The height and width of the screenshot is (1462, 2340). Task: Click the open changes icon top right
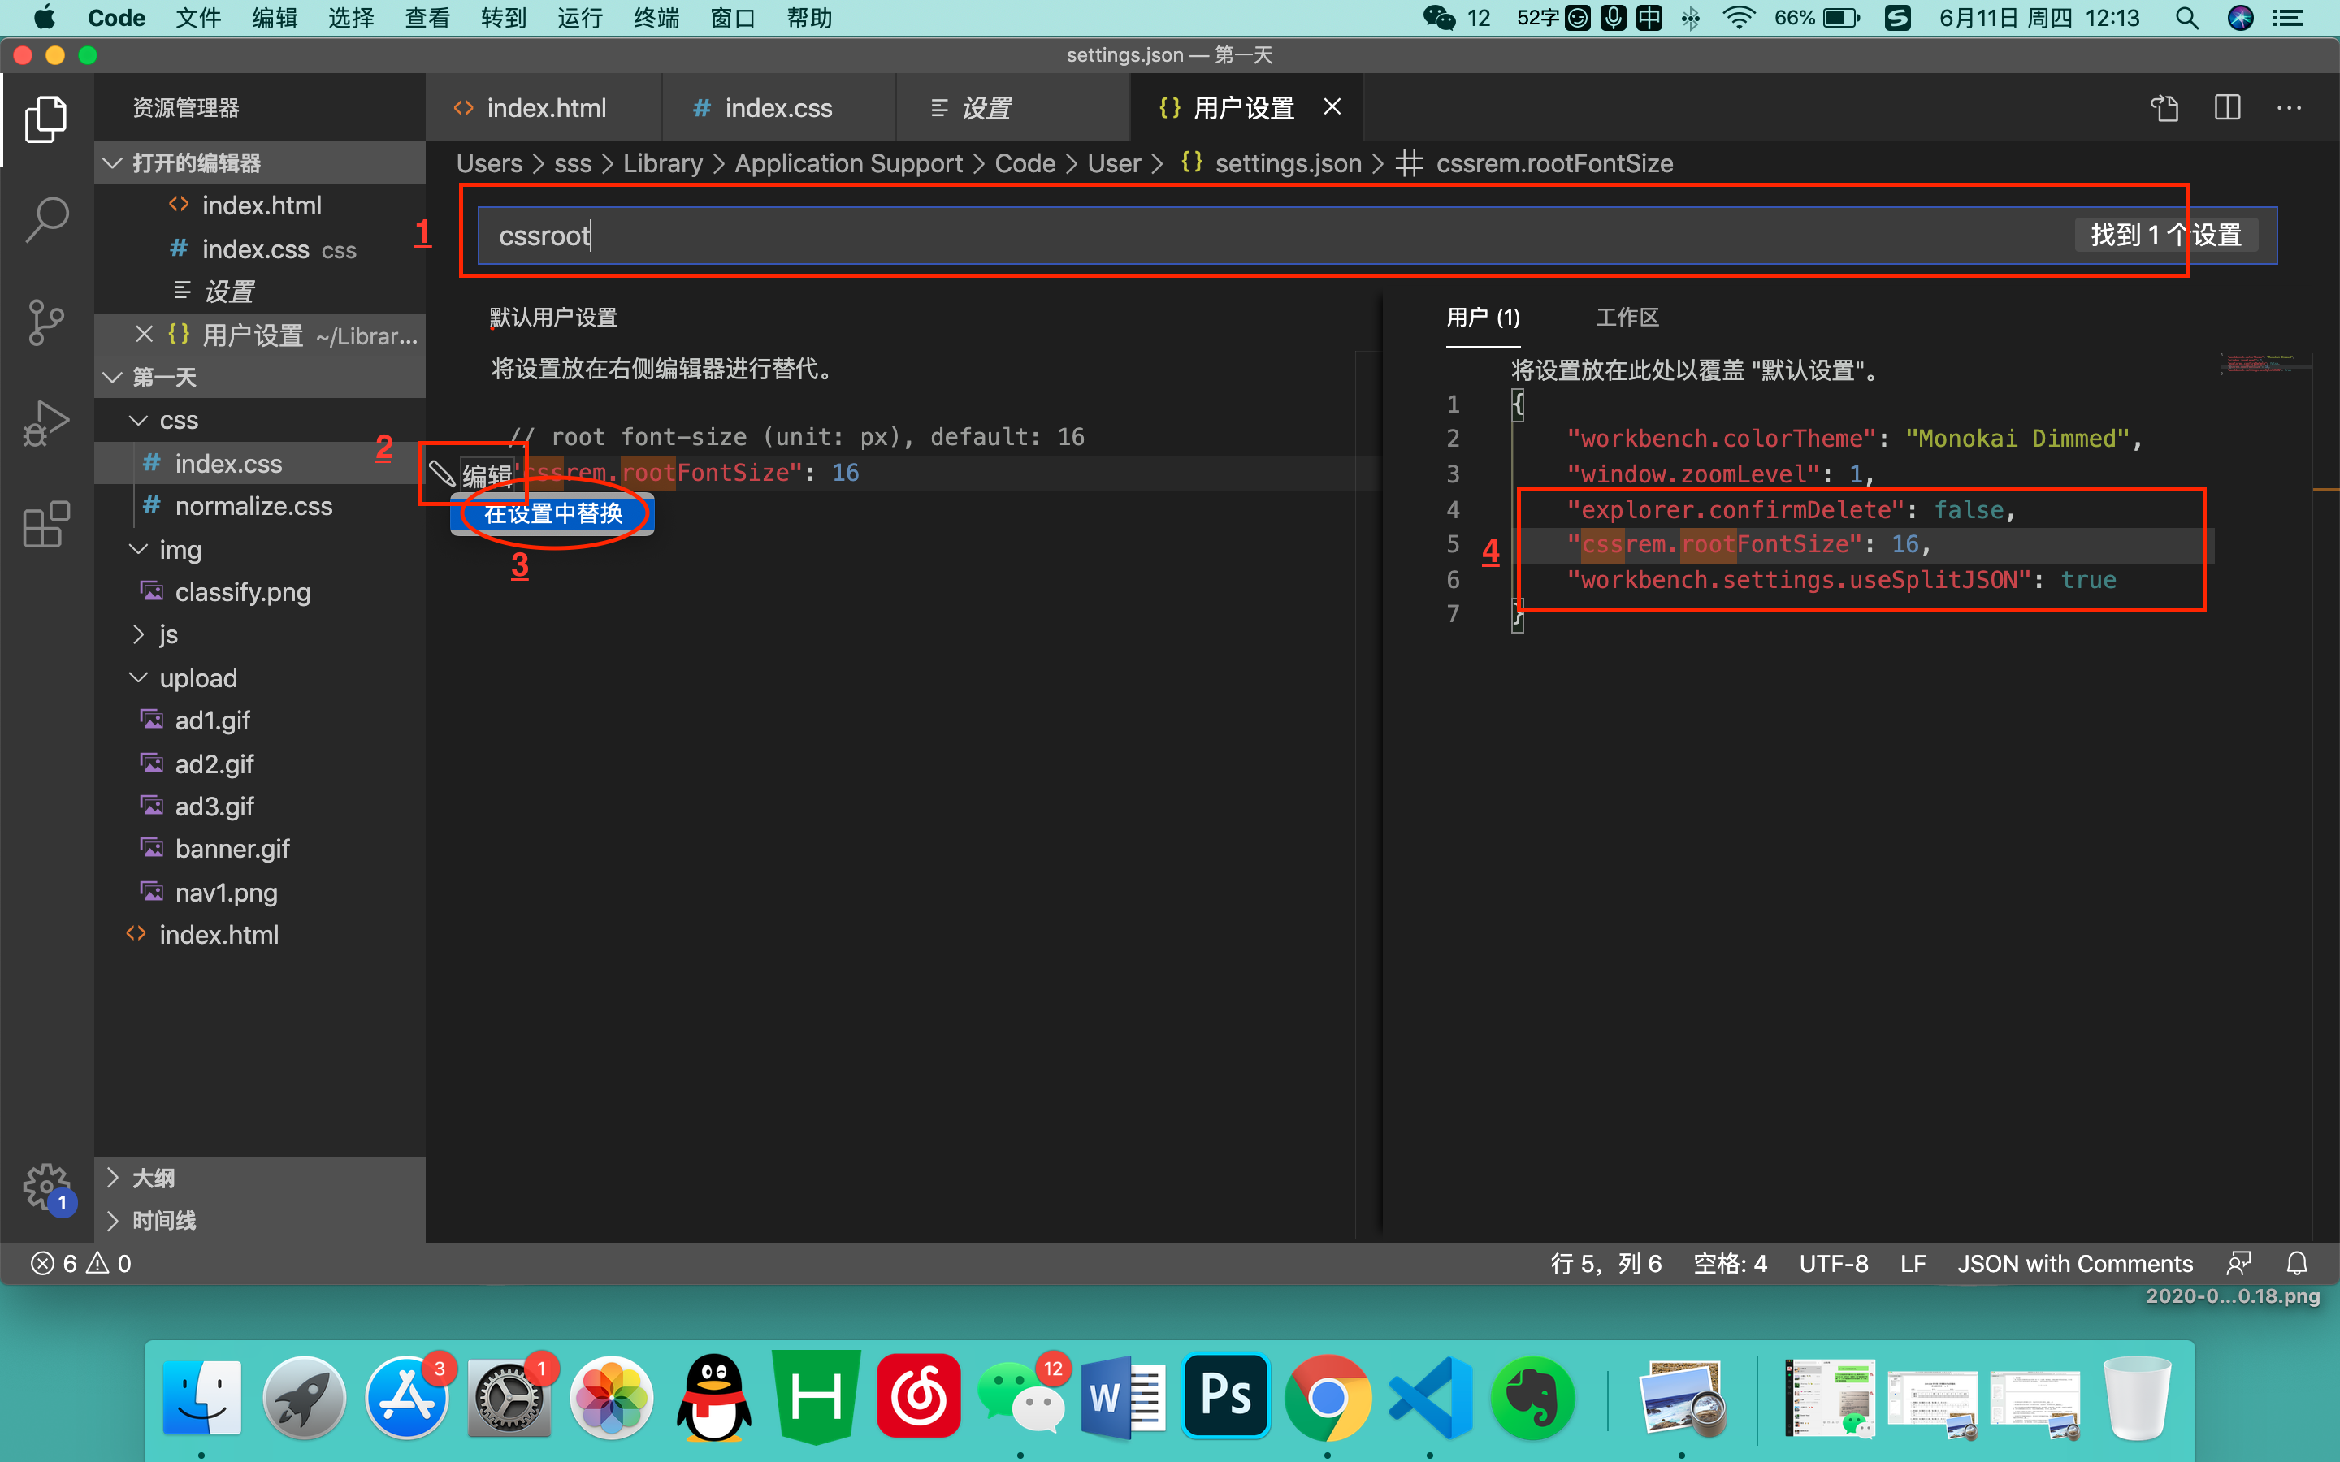(x=2164, y=107)
